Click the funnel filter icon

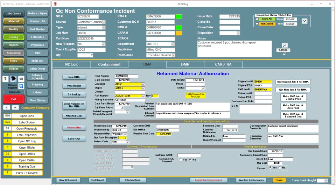click(x=304, y=21)
